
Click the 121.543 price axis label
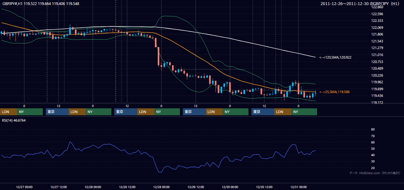pyautogui.click(x=377, y=41)
